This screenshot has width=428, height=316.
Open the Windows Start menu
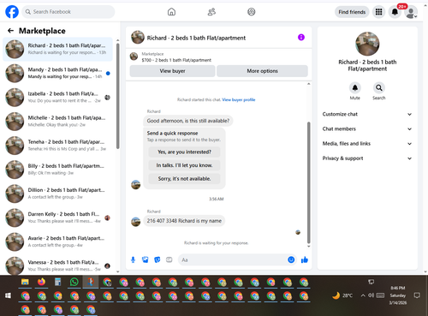pos(8,295)
